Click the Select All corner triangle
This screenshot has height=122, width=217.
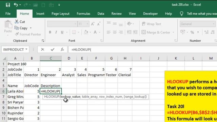4,59
